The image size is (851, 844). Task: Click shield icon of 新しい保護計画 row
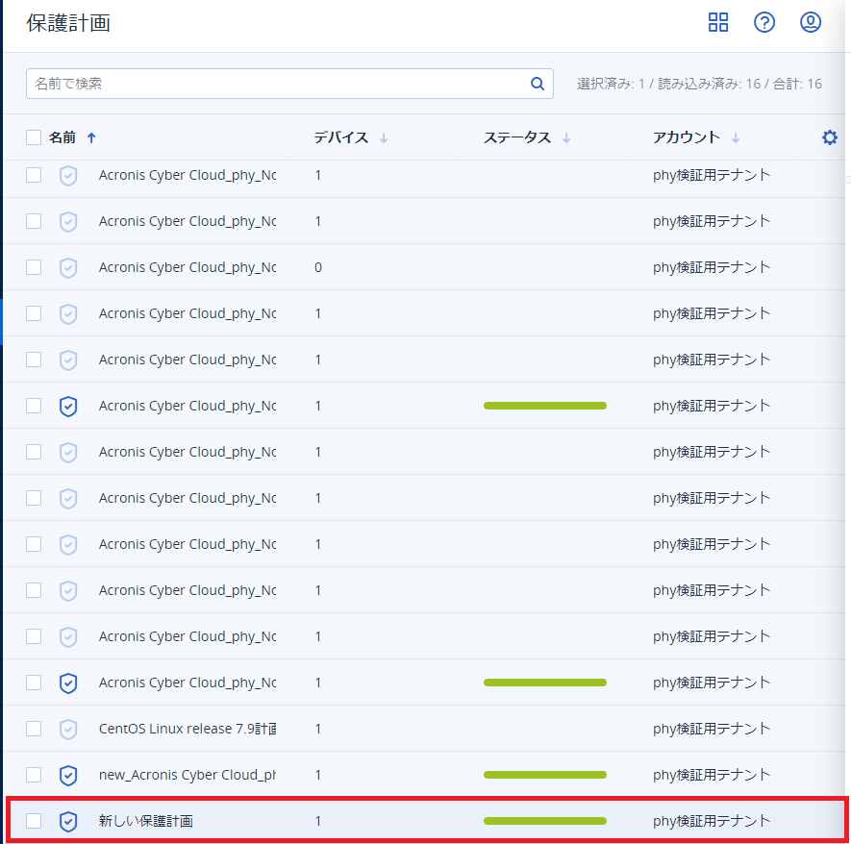tap(68, 821)
